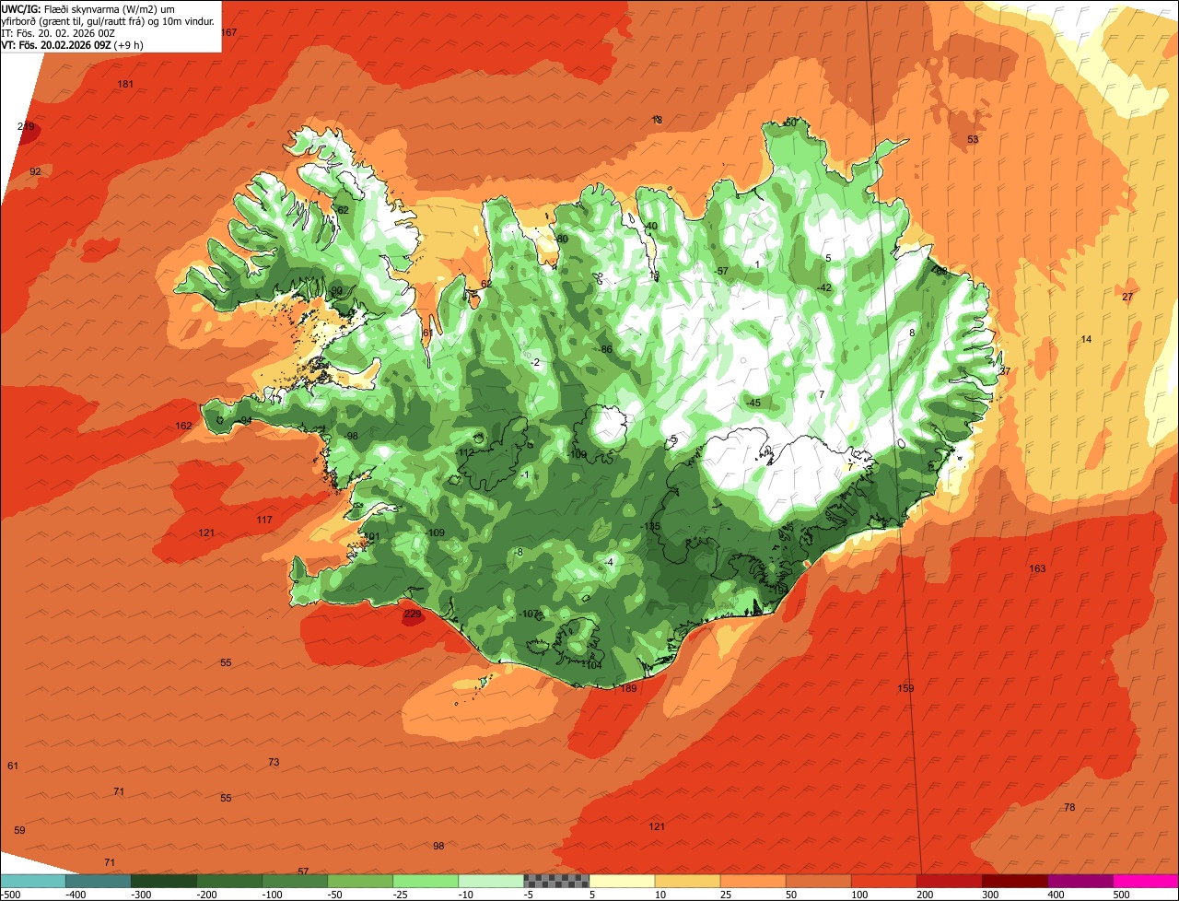Click the inland value -45
The width and height of the screenshot is (1179, 901).
[753, 404]
